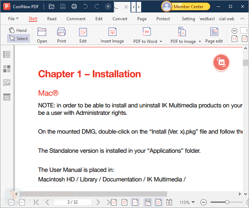
Task: Open the annotations panel in sidebar
Action: [x=7, y=83]
